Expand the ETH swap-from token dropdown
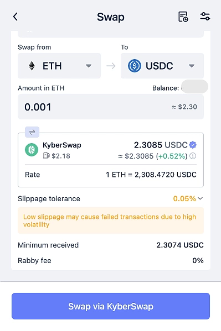221x331 pixels. tap(59, 66)
